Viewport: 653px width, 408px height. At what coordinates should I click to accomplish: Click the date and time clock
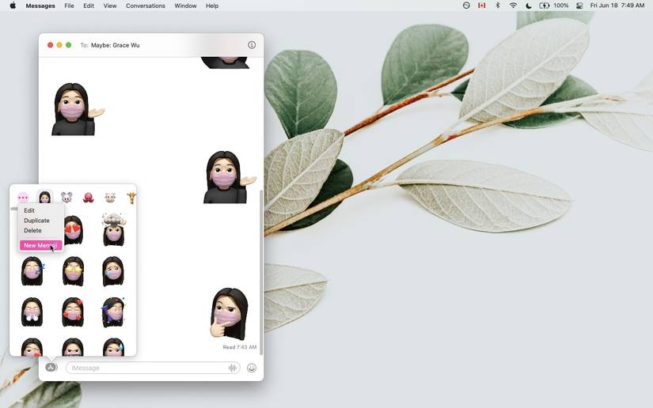point(617,6)
